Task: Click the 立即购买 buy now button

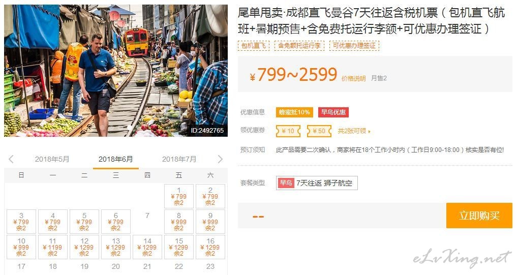Action: pos(479,216)
